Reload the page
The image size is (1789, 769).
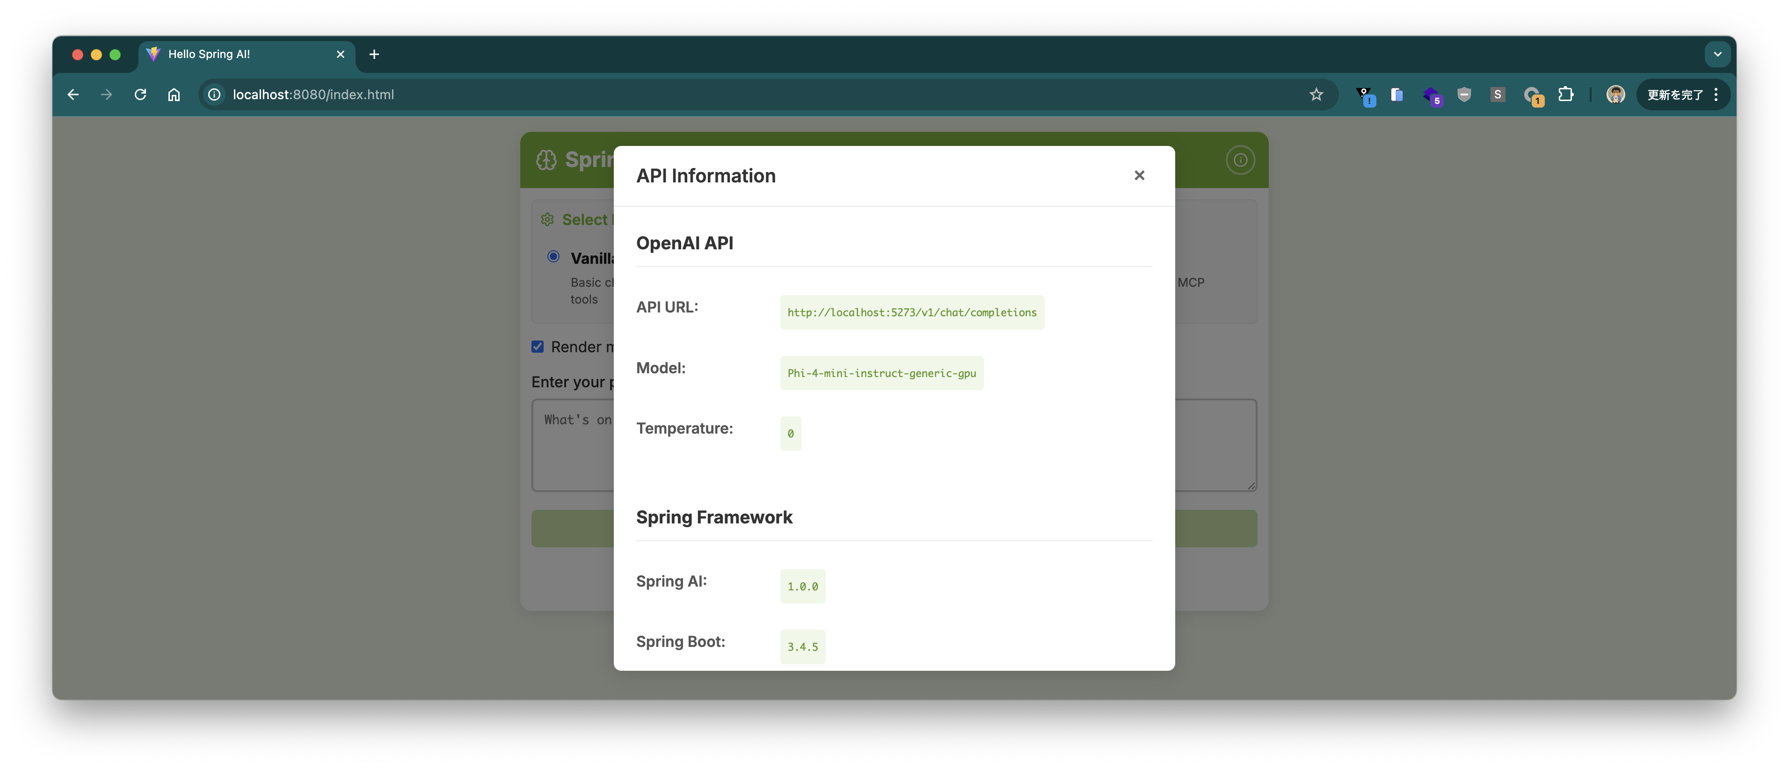point(140,94)
